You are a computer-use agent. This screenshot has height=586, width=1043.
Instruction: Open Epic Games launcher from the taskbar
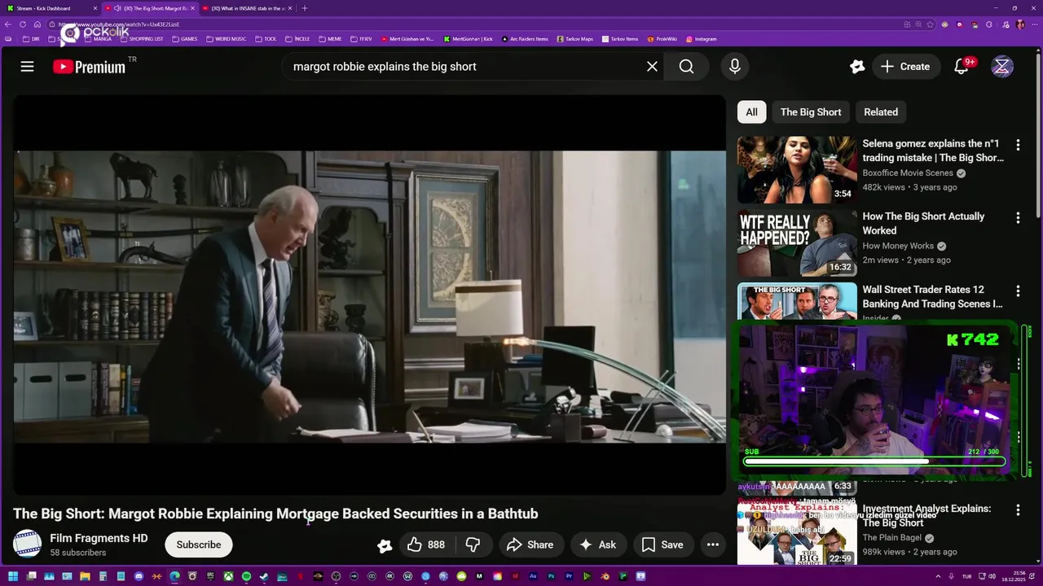click(x=210, y=576)
